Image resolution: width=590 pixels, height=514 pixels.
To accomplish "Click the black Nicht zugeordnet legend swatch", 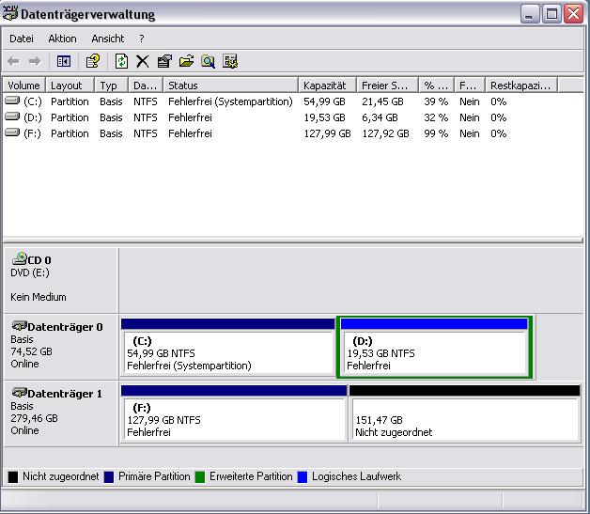I will 13,476.
